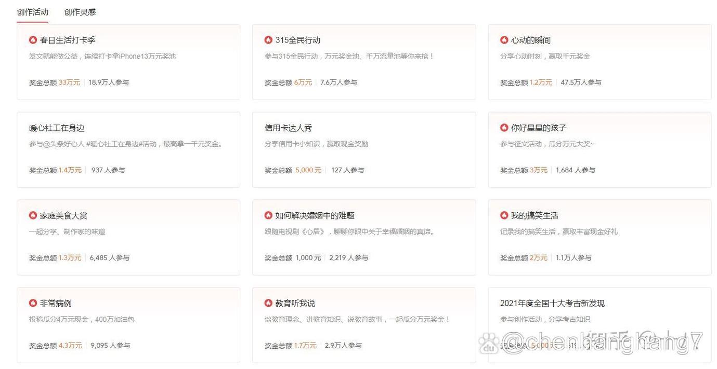Click the description mentioning #暖心社工在身边#活动

pyautogui.click(x=126, y=144)
